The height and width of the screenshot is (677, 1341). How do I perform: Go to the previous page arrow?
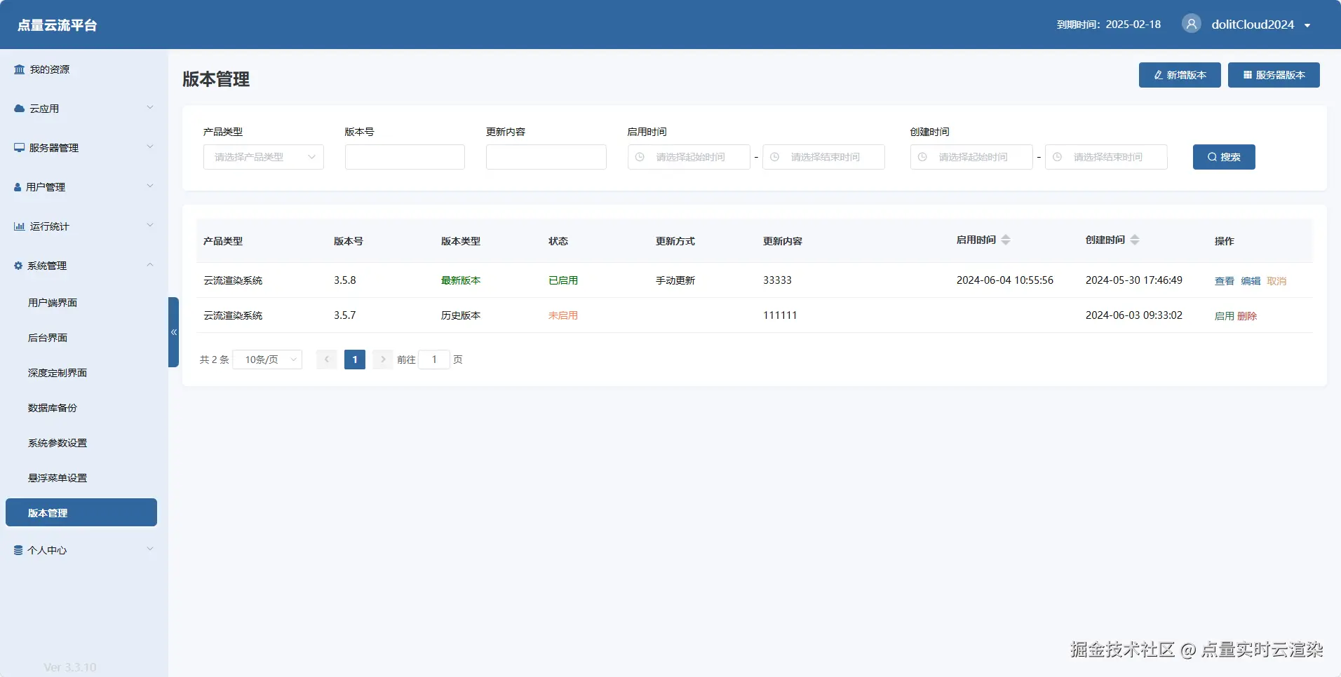[x=327, y=360]
